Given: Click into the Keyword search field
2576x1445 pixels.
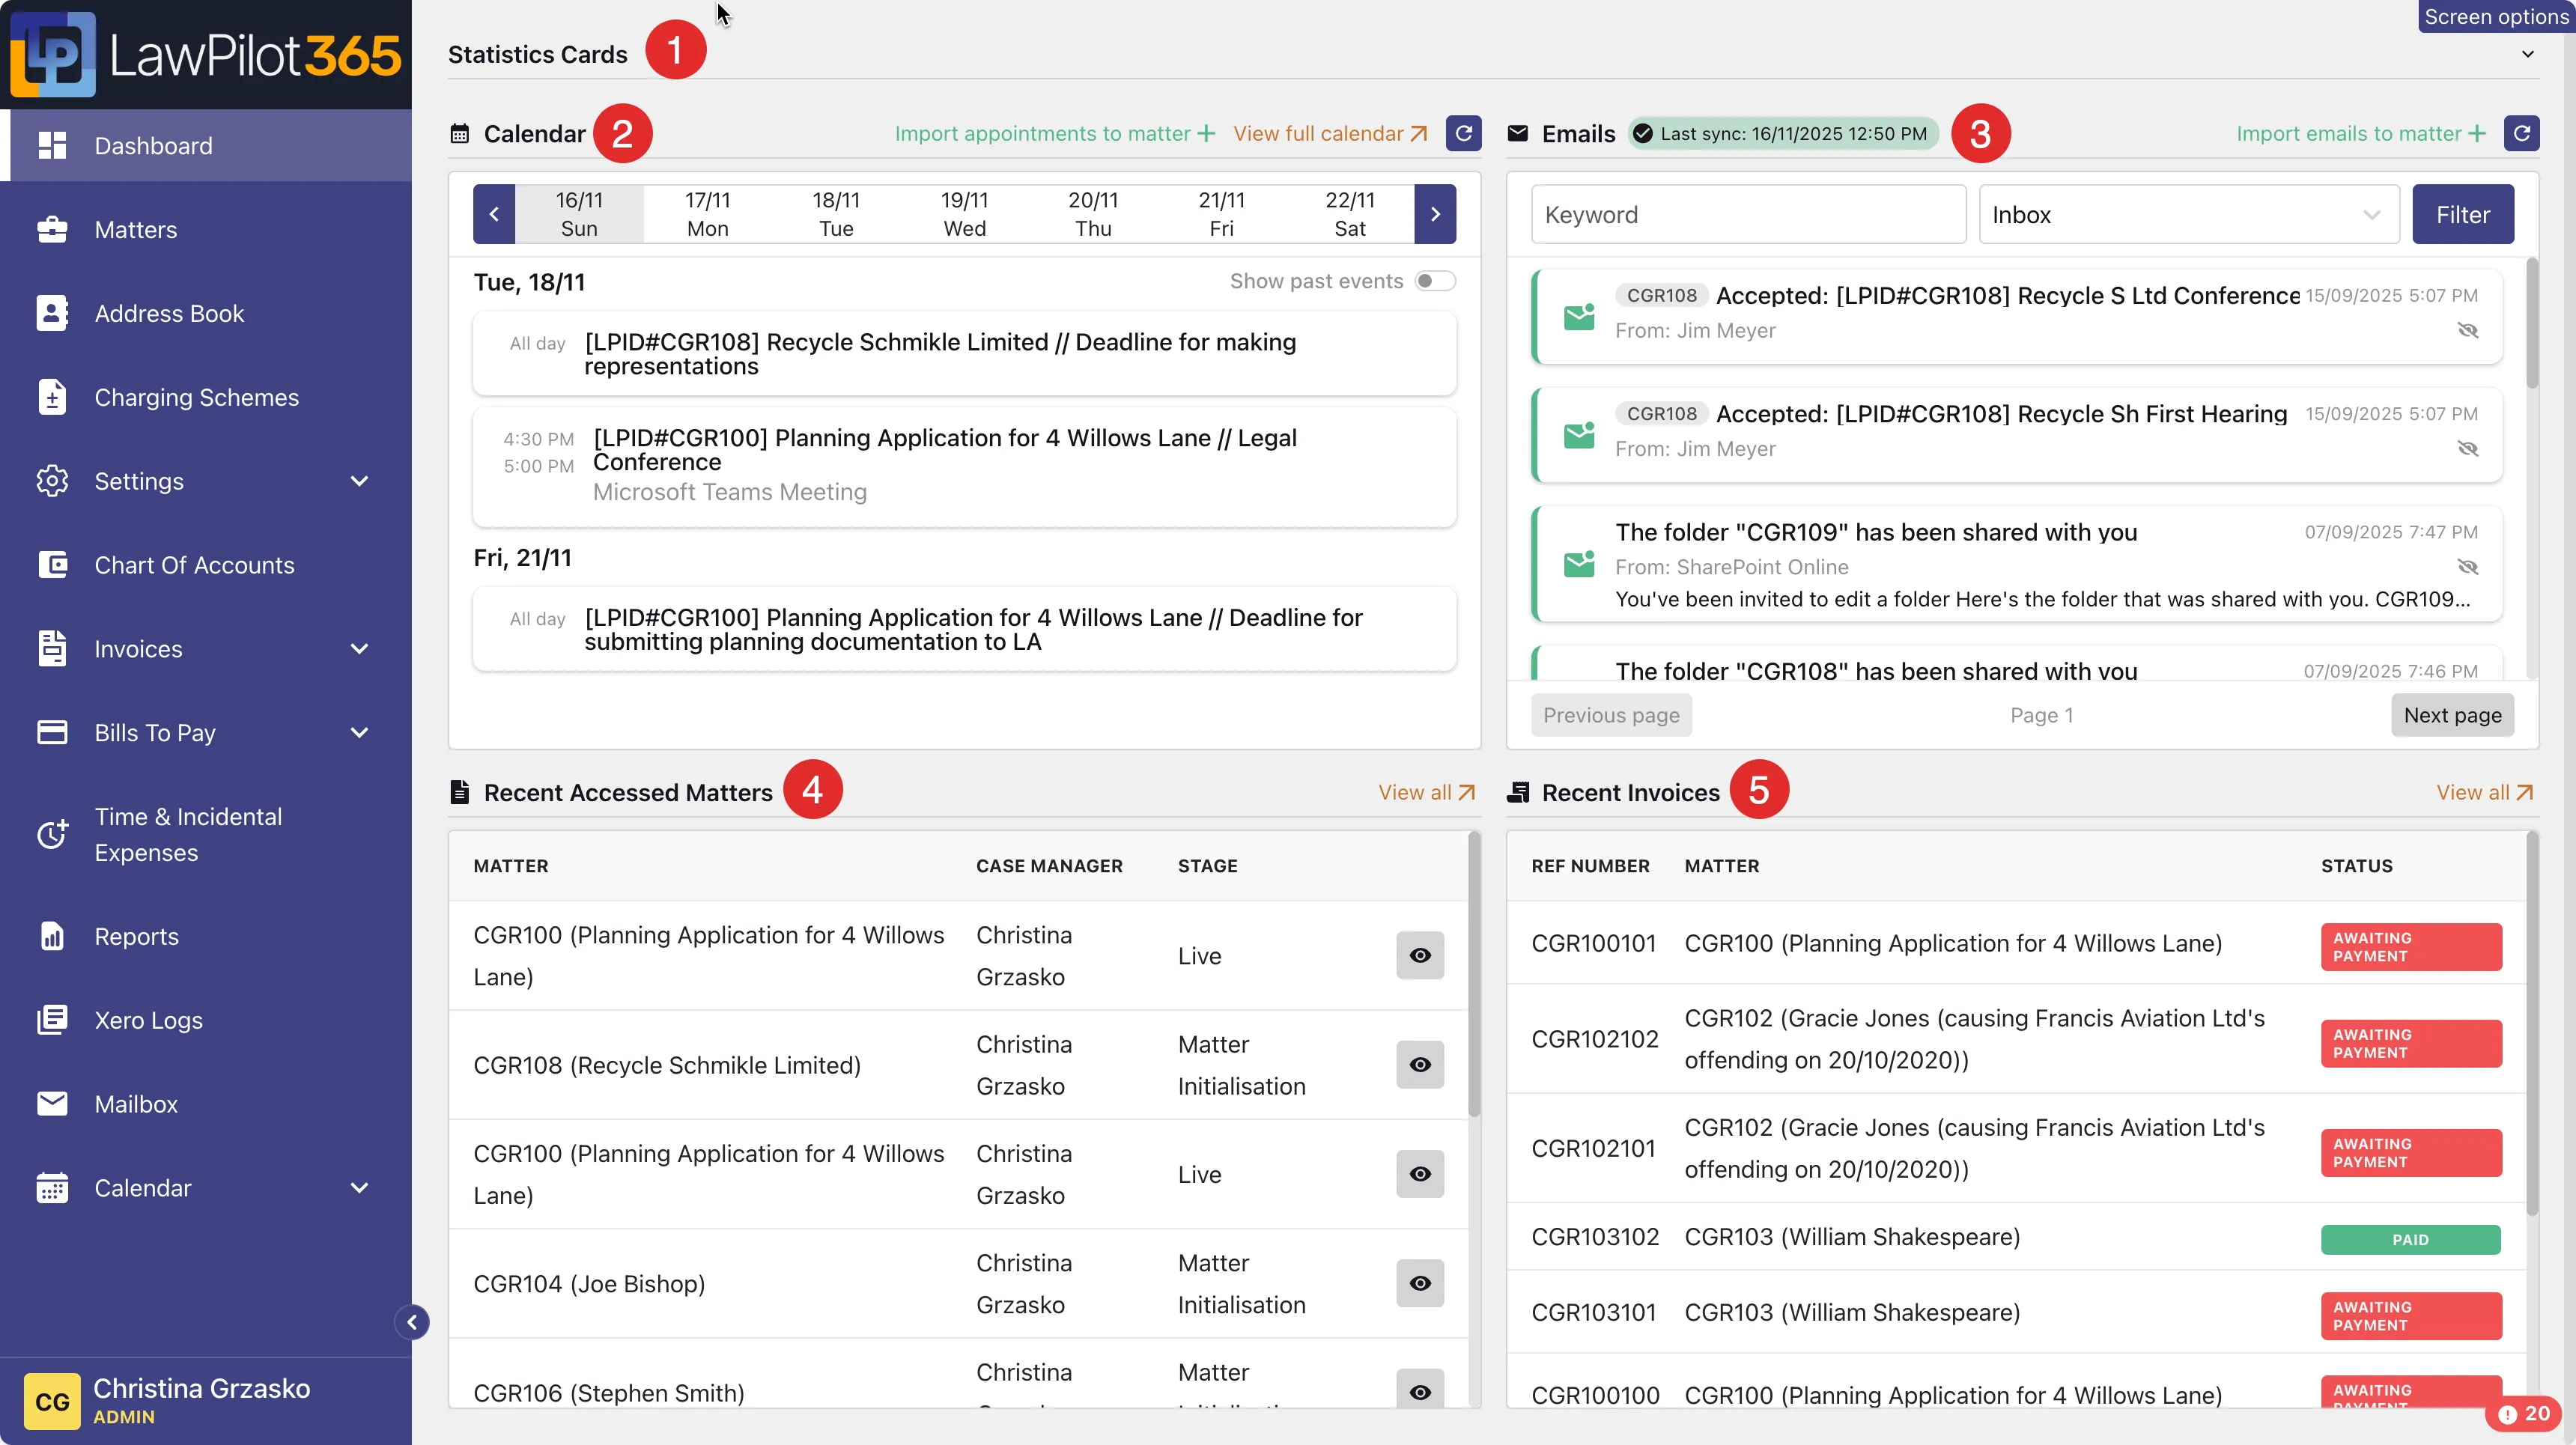Looking at the screenshot, I should coord(1747,214).
